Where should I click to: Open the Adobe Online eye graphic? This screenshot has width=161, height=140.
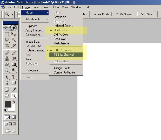(10, 28)
